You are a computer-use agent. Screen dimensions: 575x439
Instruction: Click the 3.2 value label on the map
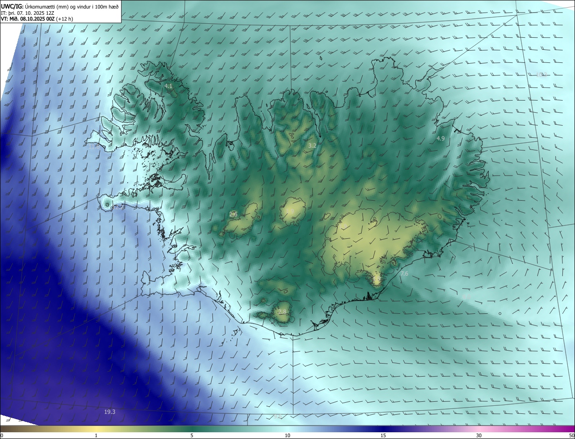tap(312, 145)
